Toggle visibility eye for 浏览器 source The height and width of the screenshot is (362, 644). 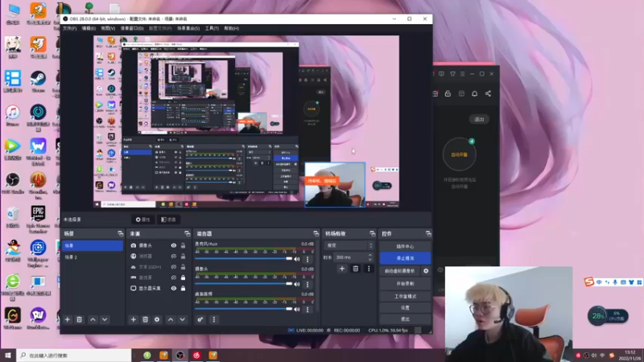click(x=174, y=256)
